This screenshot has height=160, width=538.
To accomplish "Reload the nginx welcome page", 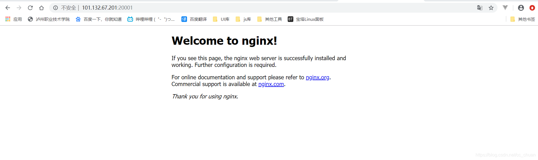I will [x=30, y=8].
